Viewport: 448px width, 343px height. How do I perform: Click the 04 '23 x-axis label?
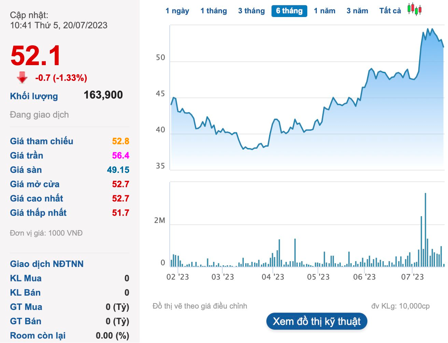[273, 277]
